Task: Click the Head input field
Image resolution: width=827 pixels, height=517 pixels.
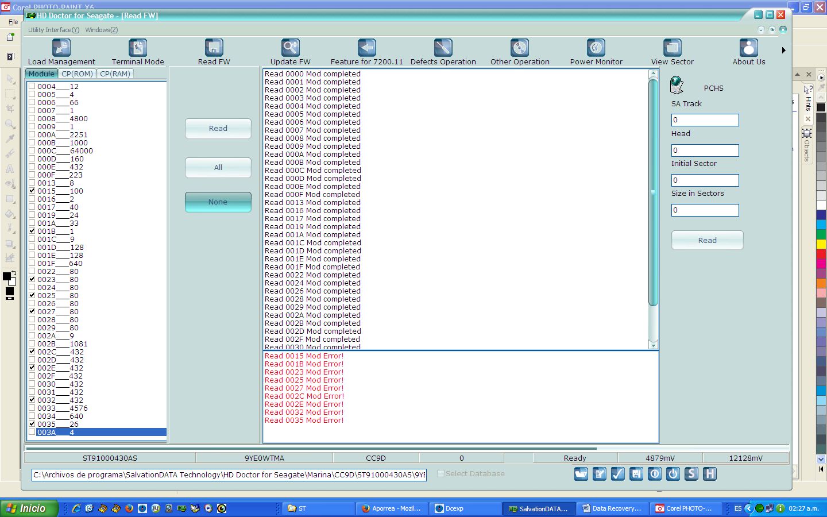Action: pos(705,151)
